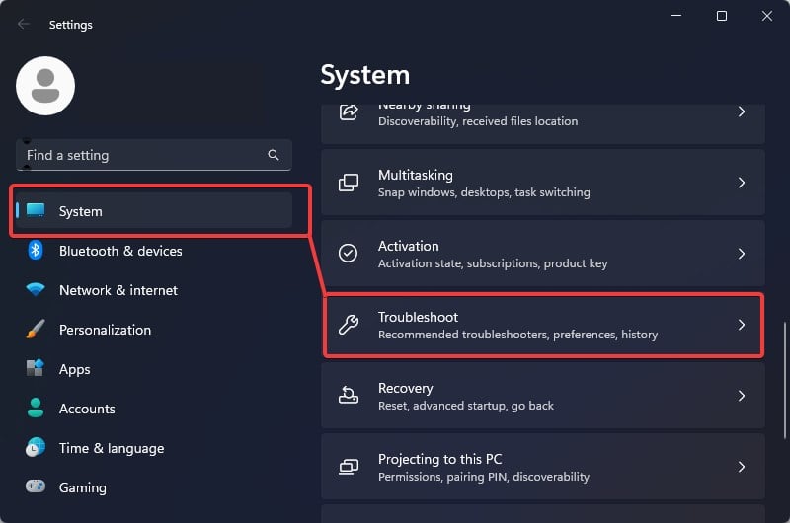
Task: Click the Find a setting search box
Action: click(143, 155)
